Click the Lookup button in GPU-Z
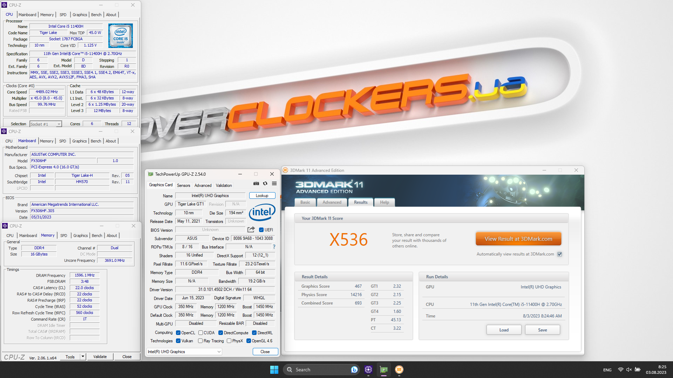673x378 pixels. [262, 196]
